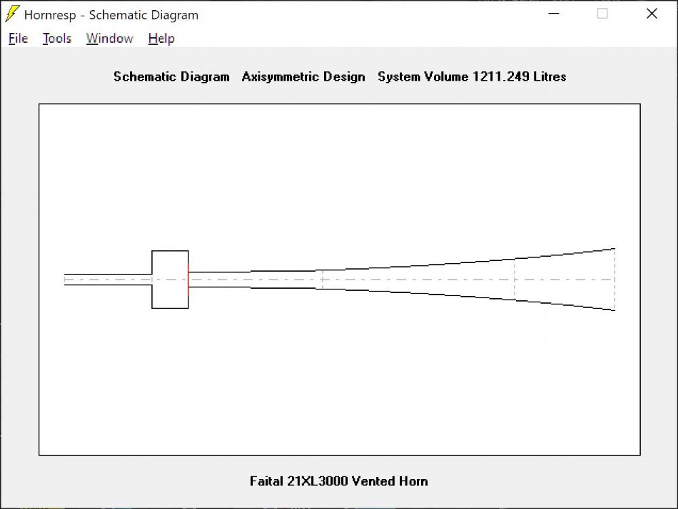This screenshot has height=509, width=678.
Task: Click the Faital 21XL3000 Vented Horn caption
Action: 338,481
